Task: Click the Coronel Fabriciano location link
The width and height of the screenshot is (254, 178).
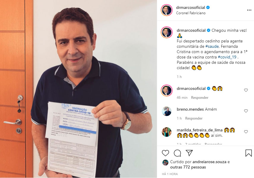Action: click(191, 13)
